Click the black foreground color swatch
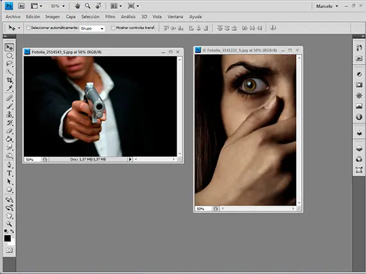Viewport: 366px width, 274px height. point(7,238)
